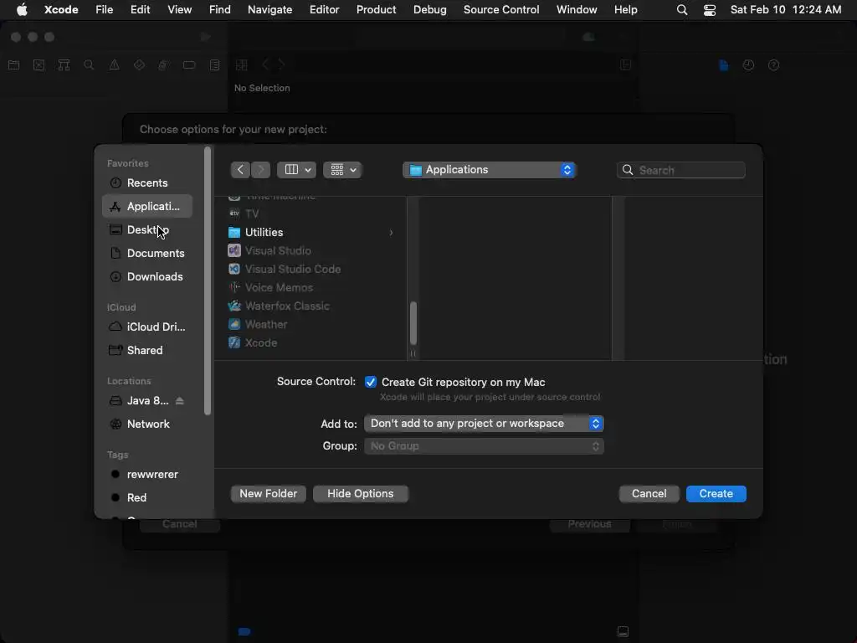
Task: Show the Project navigator in Xcode
Action: [x=14, y=65]
